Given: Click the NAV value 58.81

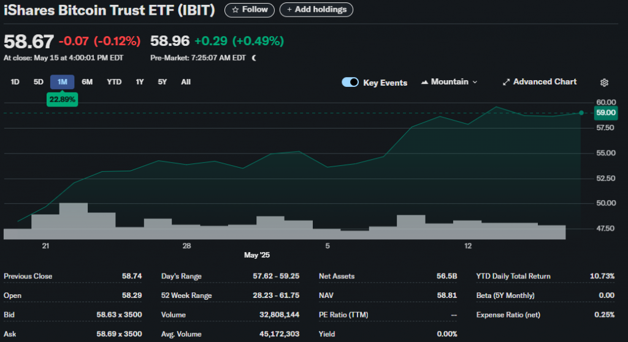Looking at the screenshot, I should (x=446, y=296).
